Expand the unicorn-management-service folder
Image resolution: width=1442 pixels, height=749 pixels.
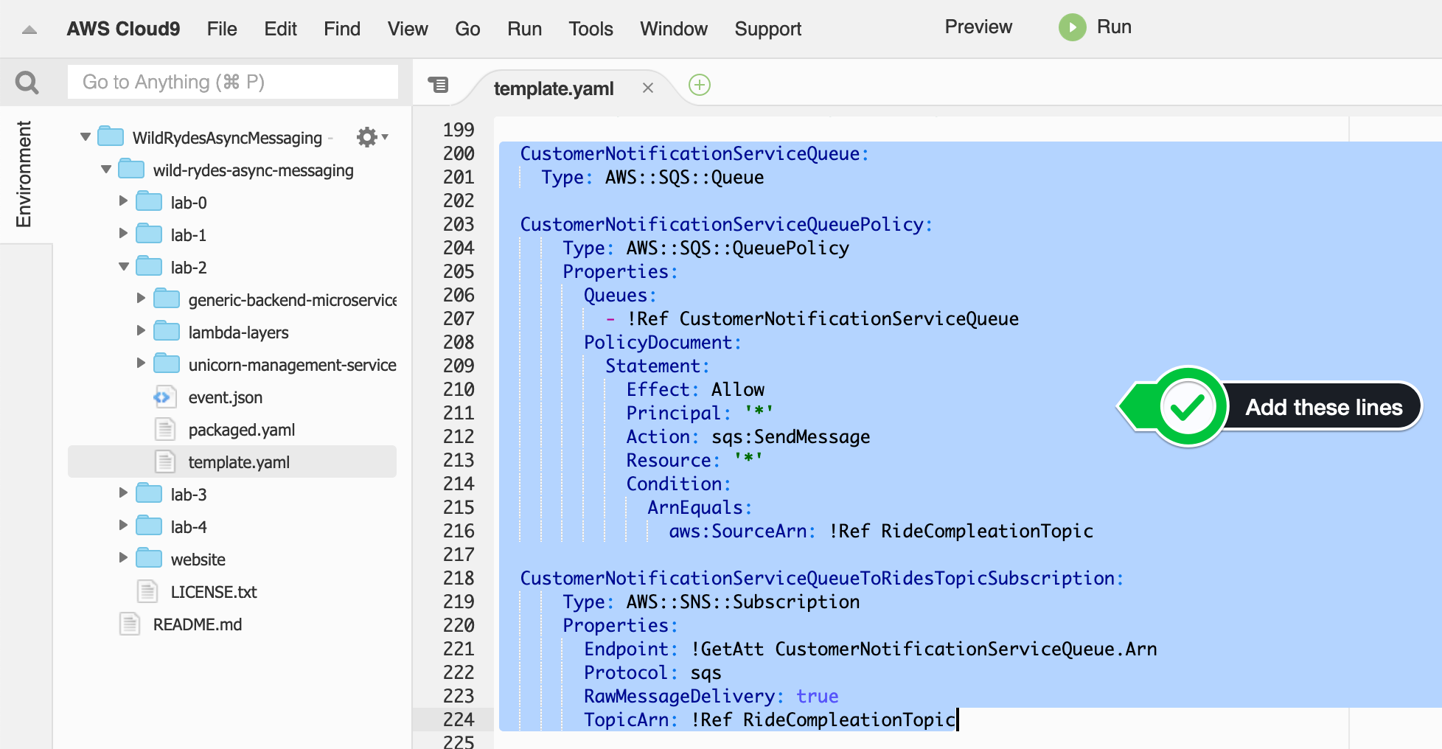[142, 363]
